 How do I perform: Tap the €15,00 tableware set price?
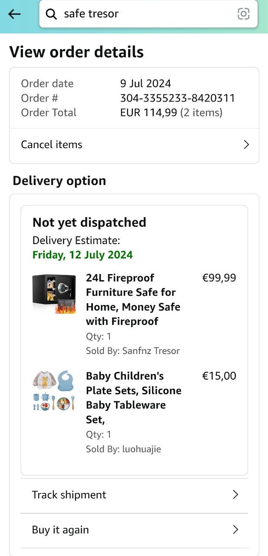pyautogui.click(x=219, y=376)
